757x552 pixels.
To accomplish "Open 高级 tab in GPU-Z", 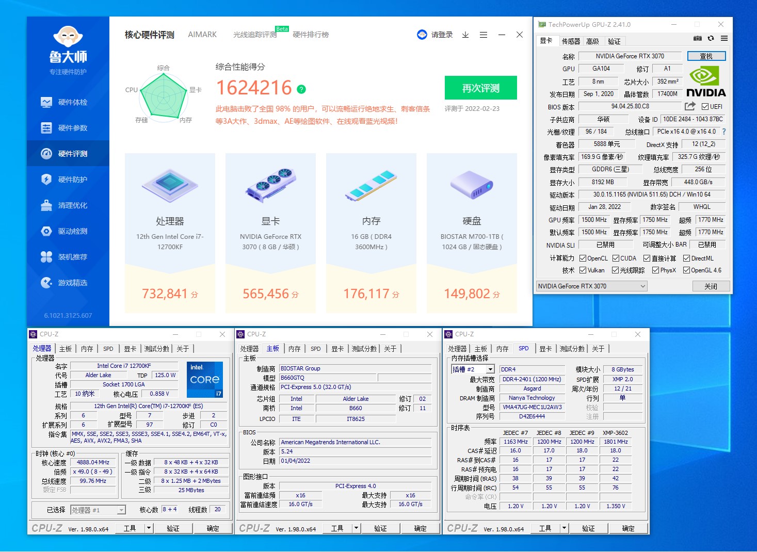I will 593,41.
